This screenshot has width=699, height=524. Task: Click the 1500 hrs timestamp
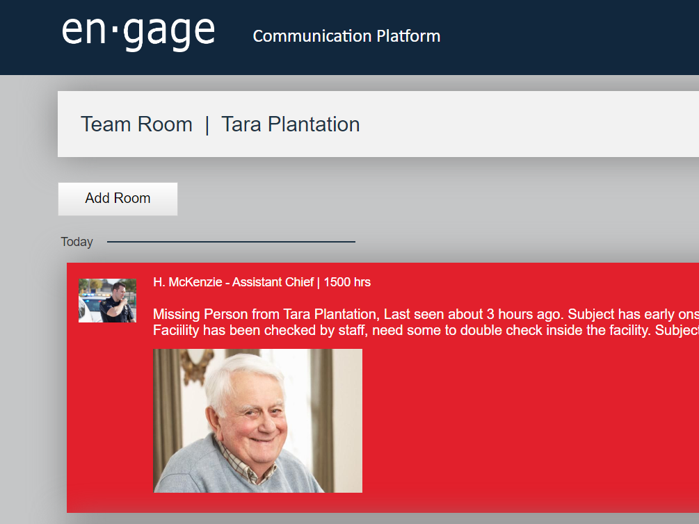point(347,282)
